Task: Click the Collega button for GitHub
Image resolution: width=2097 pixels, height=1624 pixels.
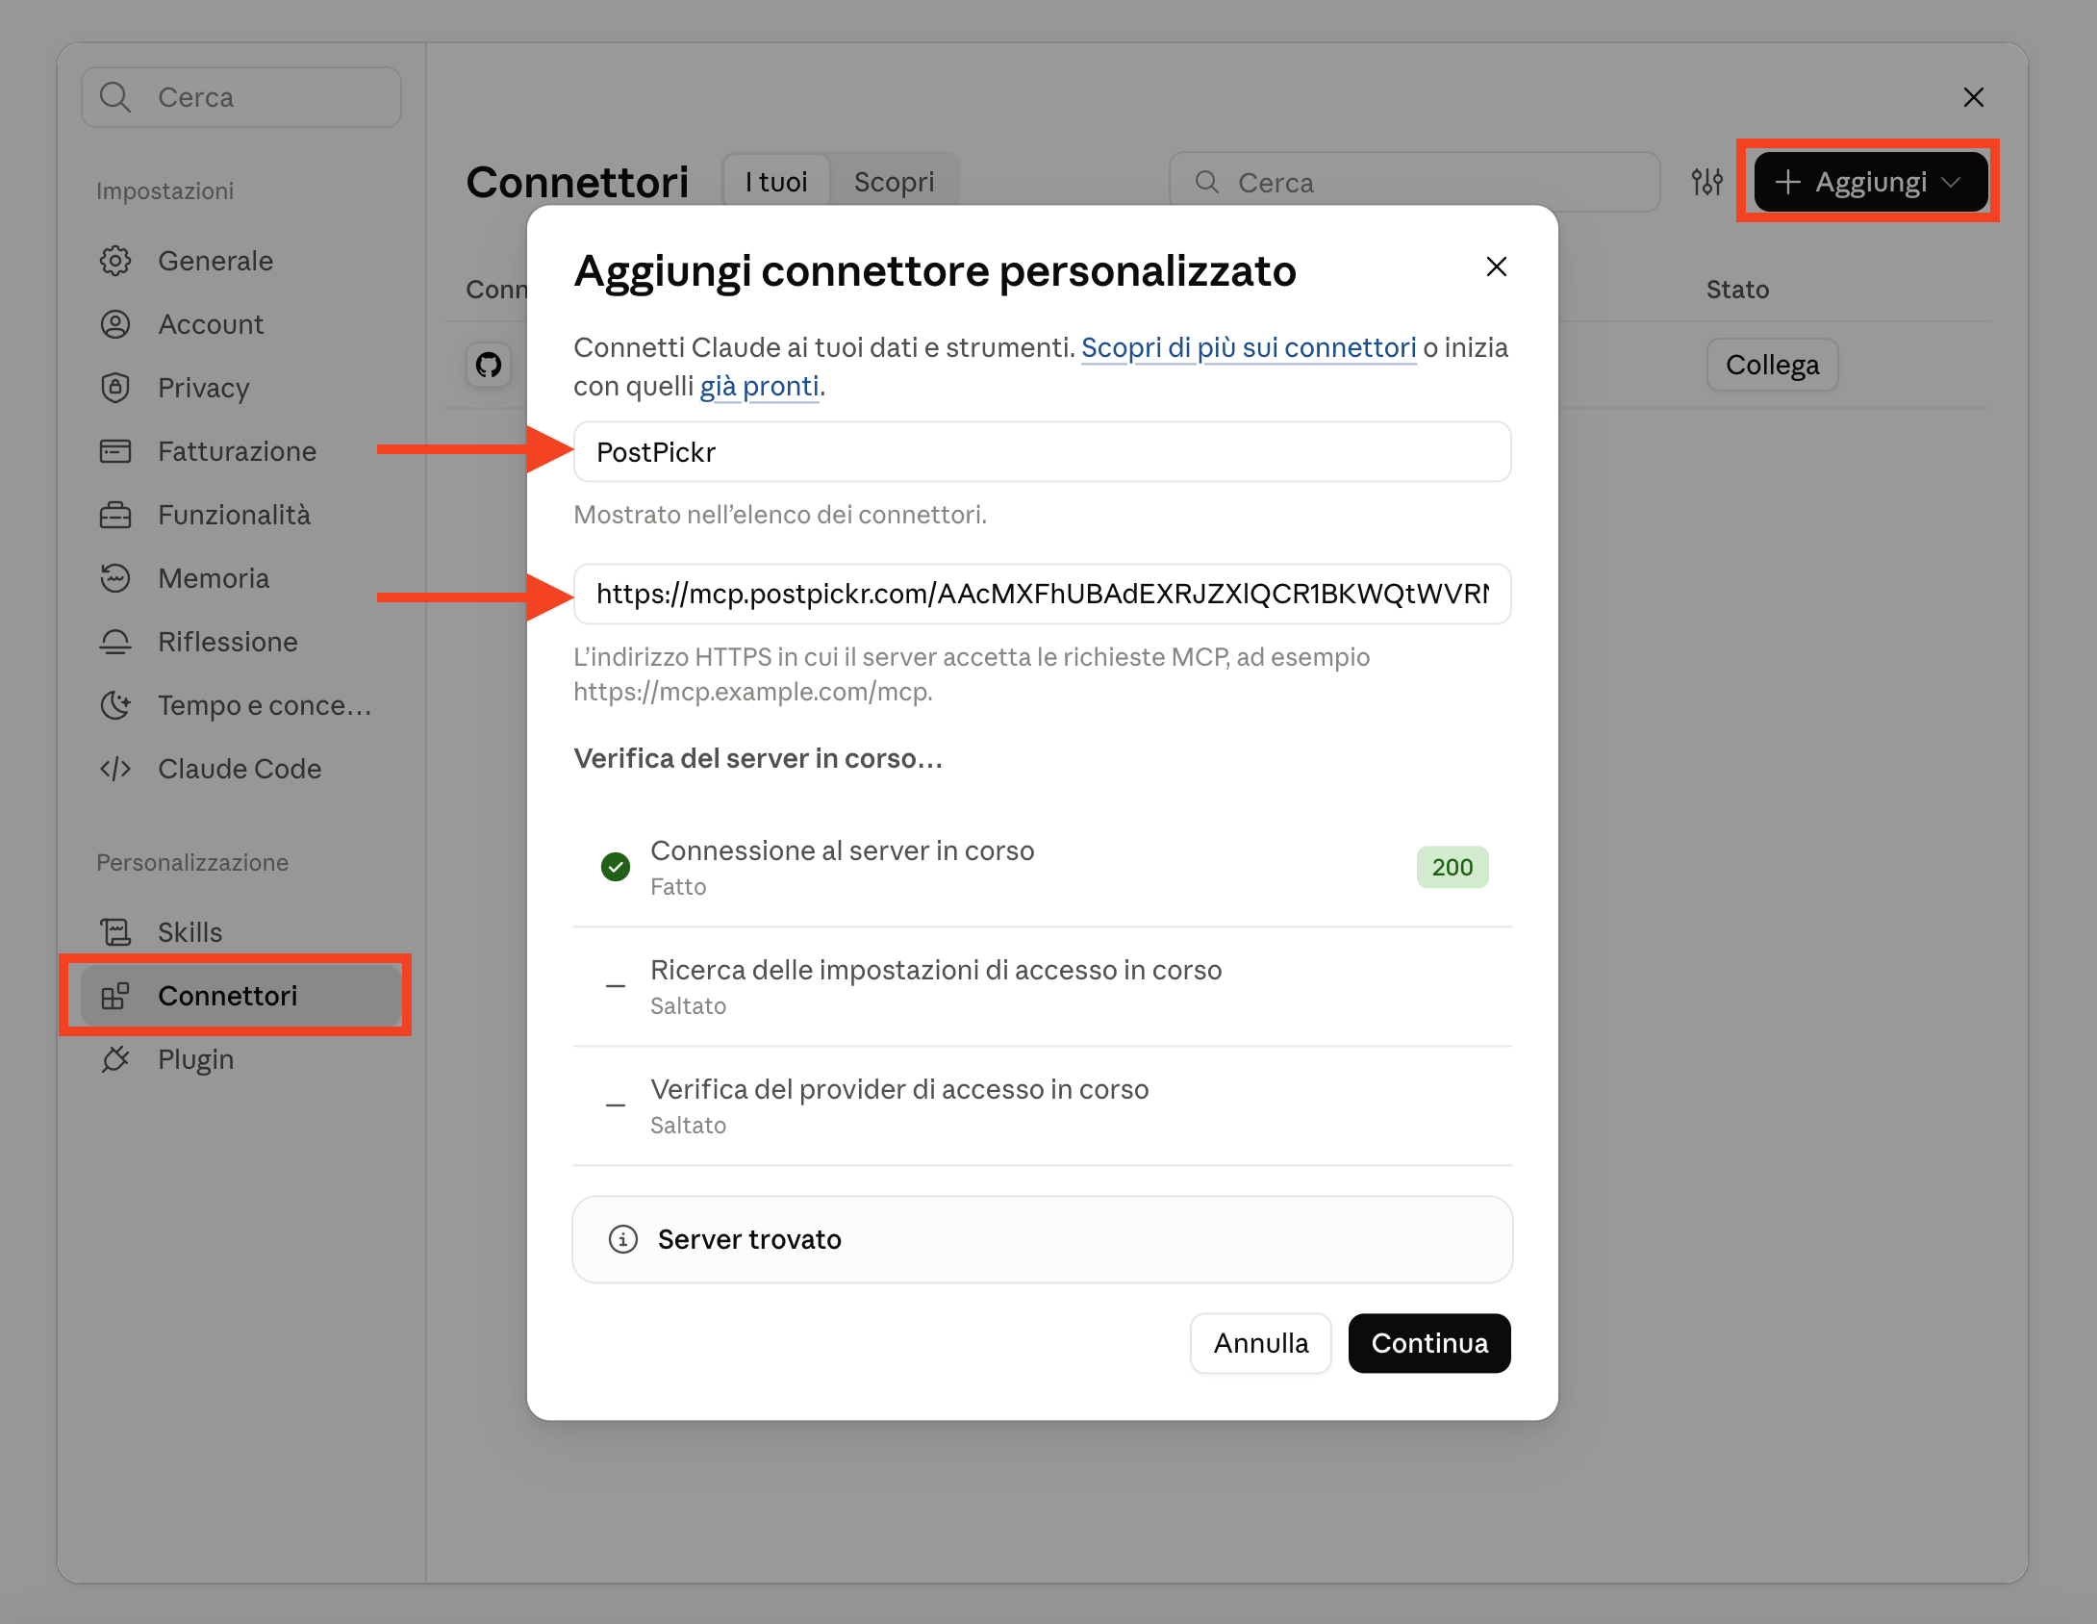Action: [1772, 365]
